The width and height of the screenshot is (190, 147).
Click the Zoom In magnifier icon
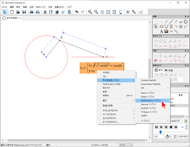tap(90, 12)
